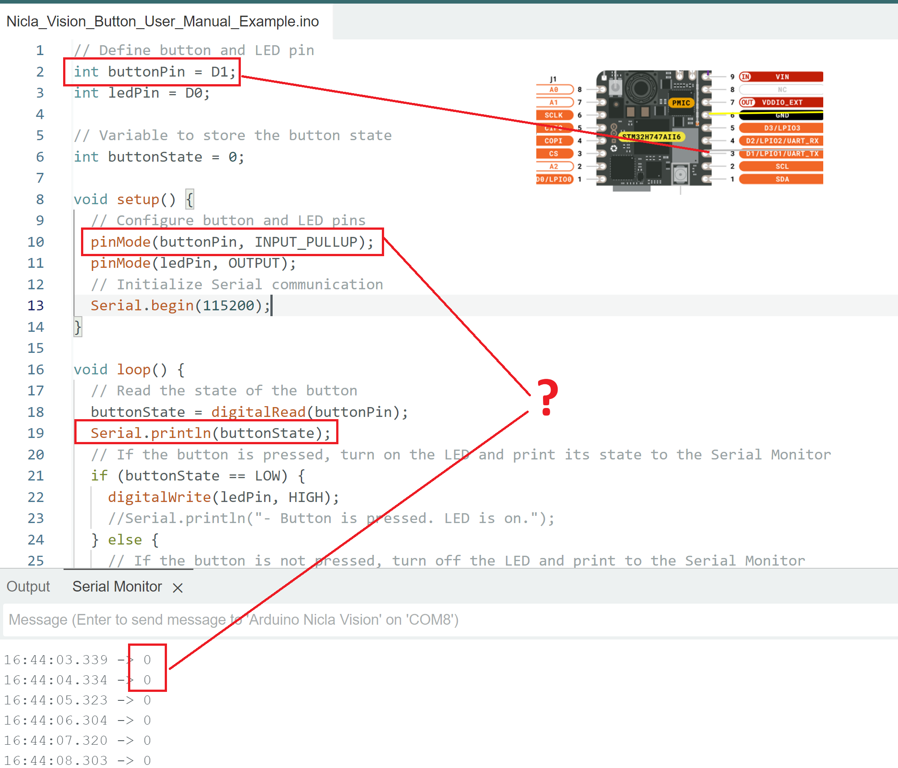Screen dimensions: 898x768
Task: Select the Nicla_Vision_Button_User_Manual_Example.ino file tab
Action: coord(162,21)
